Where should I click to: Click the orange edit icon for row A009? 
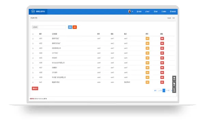tap(148, 77)
